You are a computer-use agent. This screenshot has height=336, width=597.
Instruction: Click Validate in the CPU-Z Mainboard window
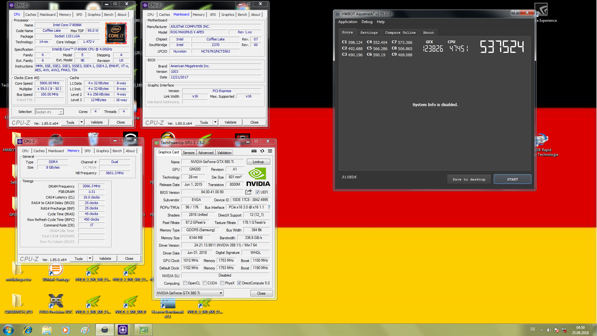(x=230, y=122)
